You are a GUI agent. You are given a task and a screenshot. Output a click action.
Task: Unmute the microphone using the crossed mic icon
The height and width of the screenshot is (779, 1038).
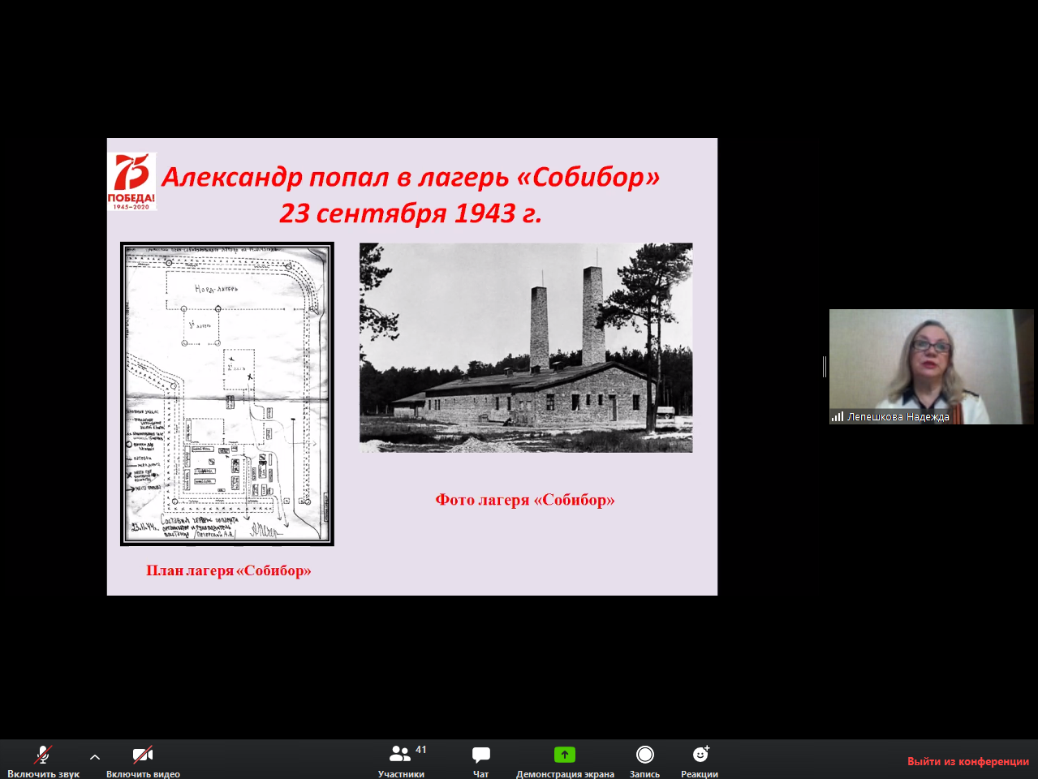[x=43, y=755]
